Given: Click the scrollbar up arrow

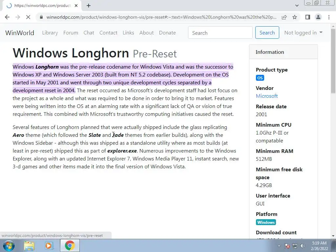Looking at the screenshot, I should point(333,26).
